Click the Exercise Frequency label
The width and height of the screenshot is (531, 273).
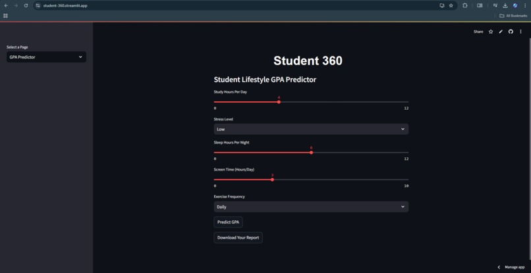coord(229,197)
